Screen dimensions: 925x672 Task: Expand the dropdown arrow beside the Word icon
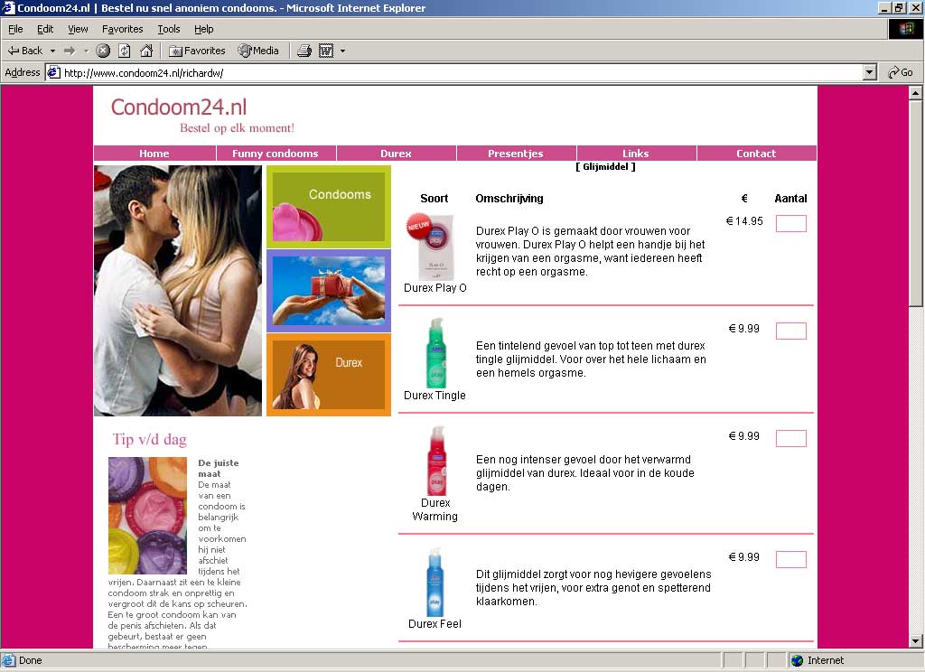coord(342,51)
